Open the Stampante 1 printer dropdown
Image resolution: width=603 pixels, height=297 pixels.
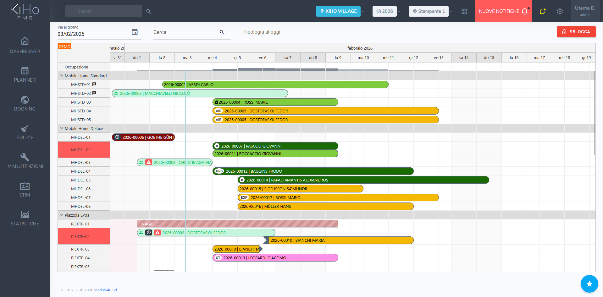pyautogui.click(x=431, y=11)
